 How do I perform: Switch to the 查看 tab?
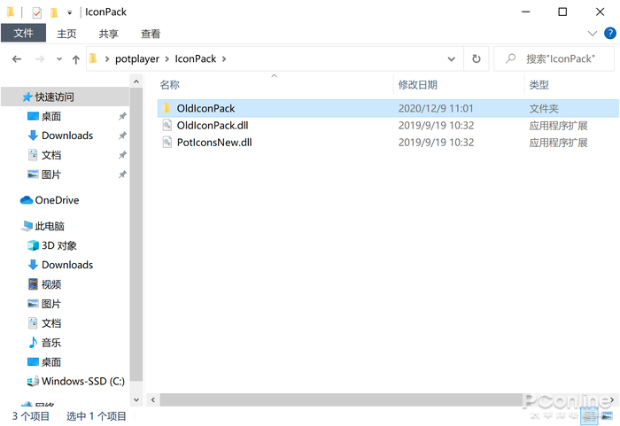(151, 34)
